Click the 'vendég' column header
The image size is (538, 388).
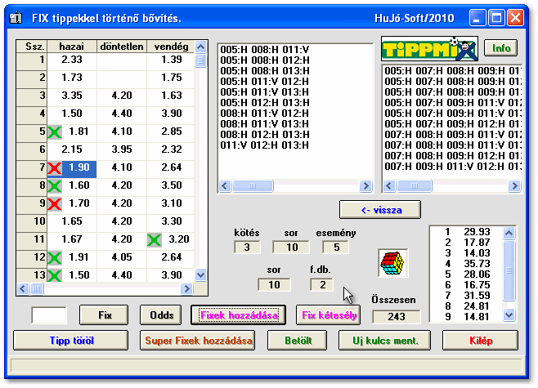(171, 47)
